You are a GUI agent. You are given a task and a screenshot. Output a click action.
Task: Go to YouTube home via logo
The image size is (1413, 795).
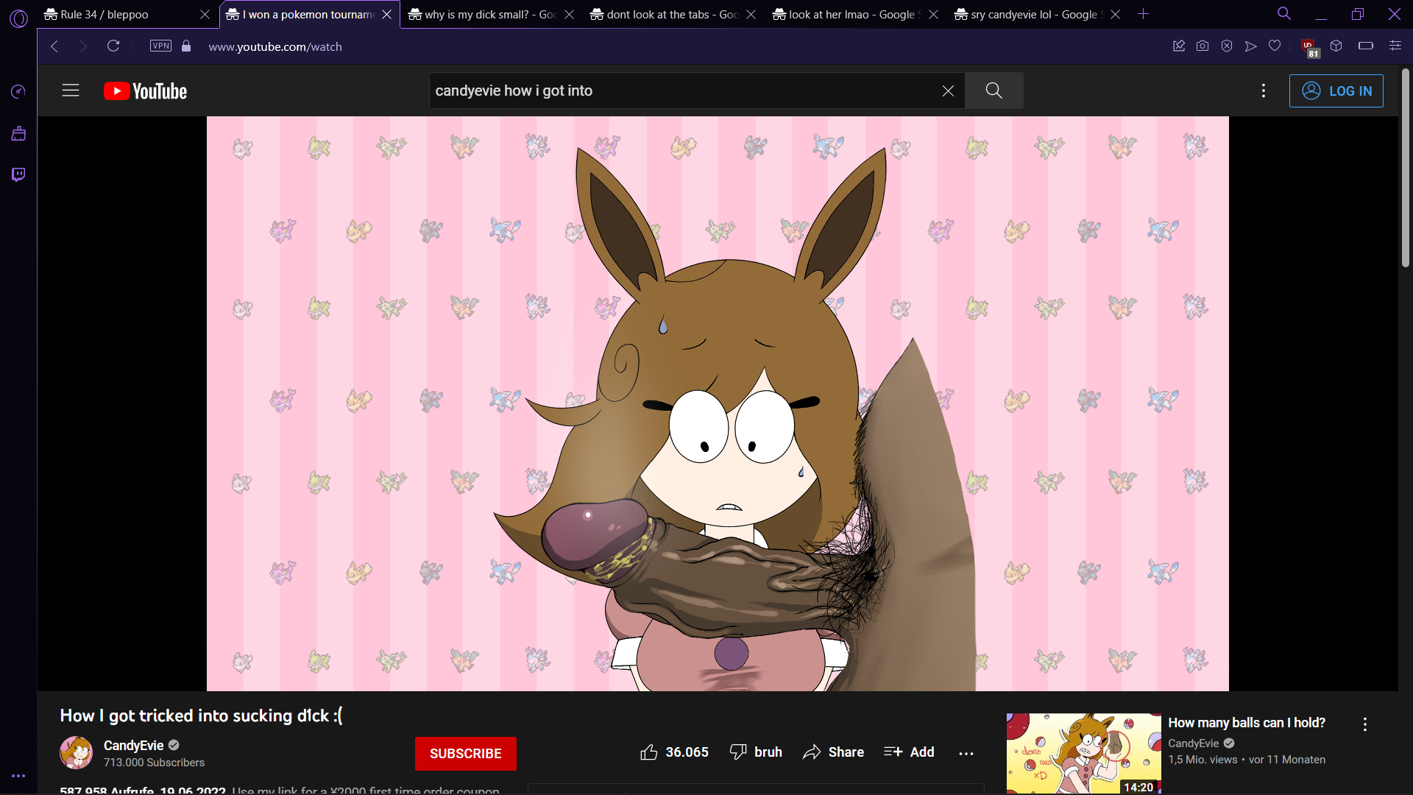click(x=146, y=91)
